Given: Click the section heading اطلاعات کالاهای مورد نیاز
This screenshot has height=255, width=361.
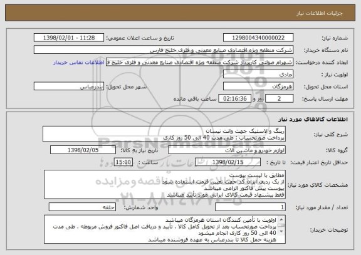Looking at the screenshot, I should tap(313, 119).
